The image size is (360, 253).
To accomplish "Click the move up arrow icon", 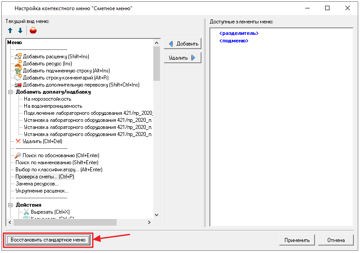I will tap(10, 30).
